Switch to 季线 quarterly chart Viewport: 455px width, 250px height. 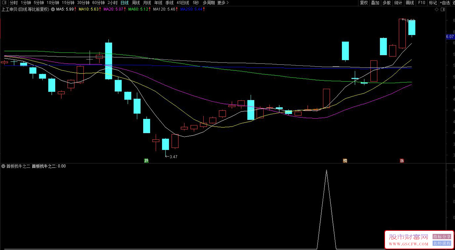click(x=169, y=2)
